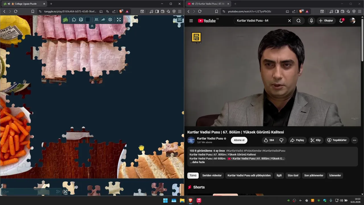The height and width of the screenshot is (205, 364).
Task: Go back in the Tanggle browser window
Action: click(x=4, y=11)
